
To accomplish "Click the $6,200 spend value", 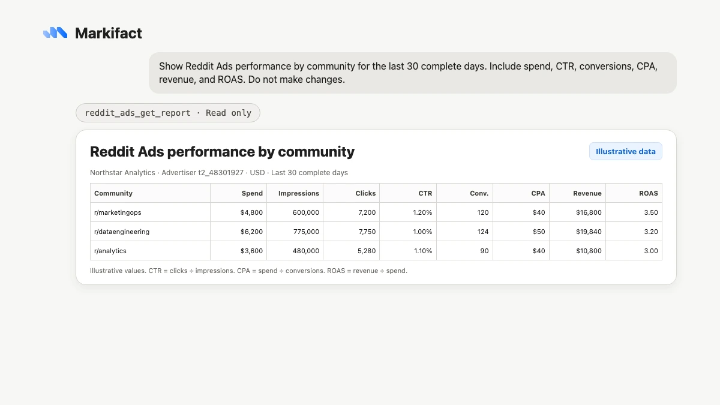I will tap(252, 232).
